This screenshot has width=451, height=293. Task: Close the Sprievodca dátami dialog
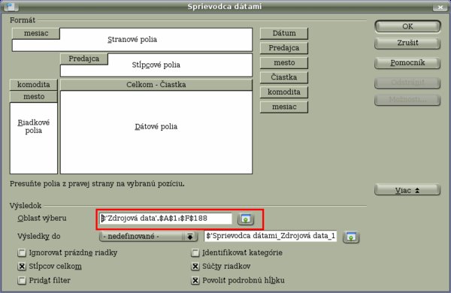coord(440,7)
